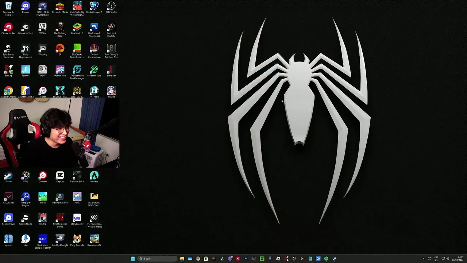Click the volume icon in the tray
The image size is (467, 263).
(x=448, y=259)
